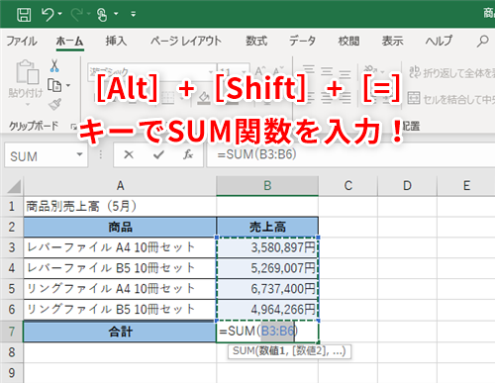Select the ホーム ribbon tab
Screen dimensions: 495x383
[x=69, y=42]
